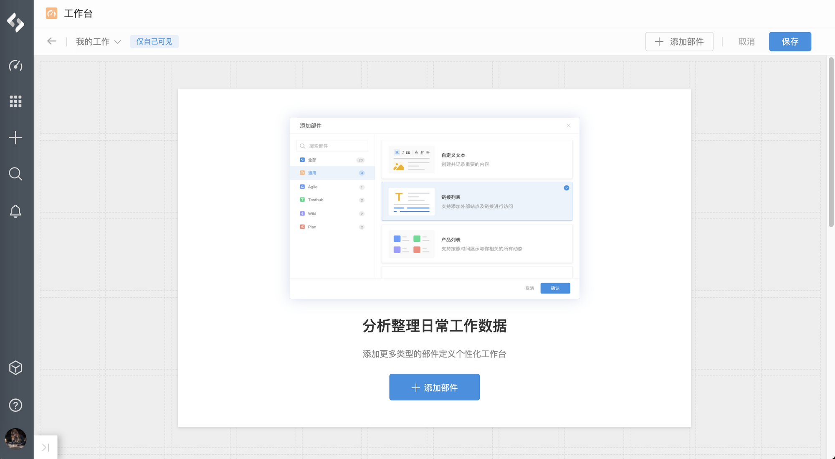
Task: Click the blue 保存 save button
Action: pyautogui.click(x=790, y=41)
